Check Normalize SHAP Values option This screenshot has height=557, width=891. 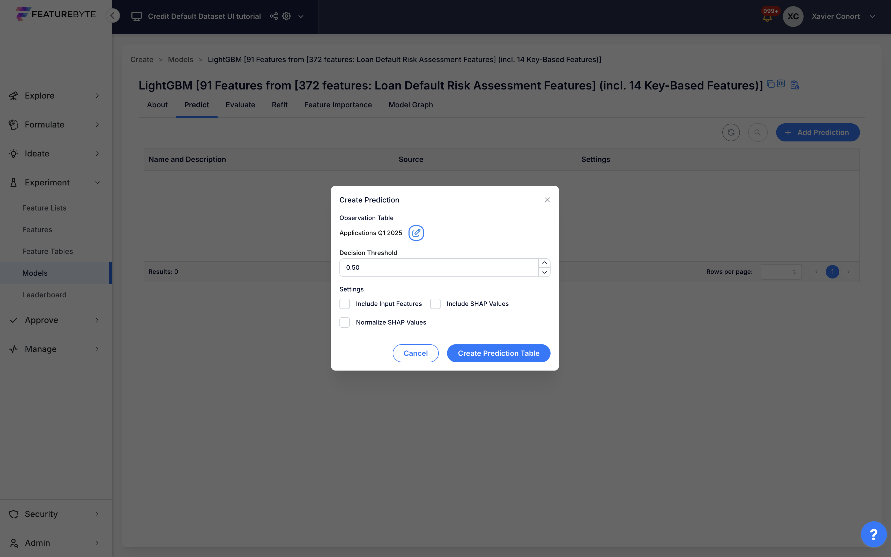click(345, 322)
